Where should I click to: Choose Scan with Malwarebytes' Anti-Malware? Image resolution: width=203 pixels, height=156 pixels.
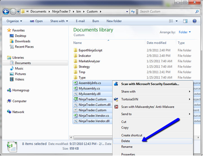[153, 107]
